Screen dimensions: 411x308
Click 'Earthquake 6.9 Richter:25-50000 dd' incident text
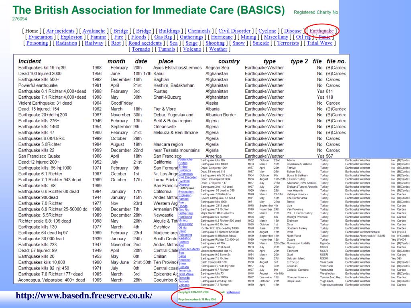tap(53, 209)
